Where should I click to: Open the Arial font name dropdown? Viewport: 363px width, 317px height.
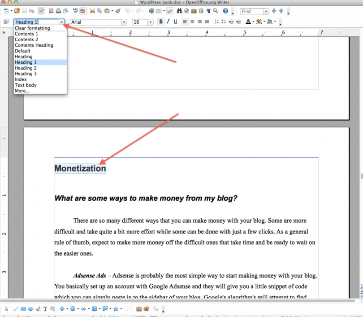[x=124, y=22]
